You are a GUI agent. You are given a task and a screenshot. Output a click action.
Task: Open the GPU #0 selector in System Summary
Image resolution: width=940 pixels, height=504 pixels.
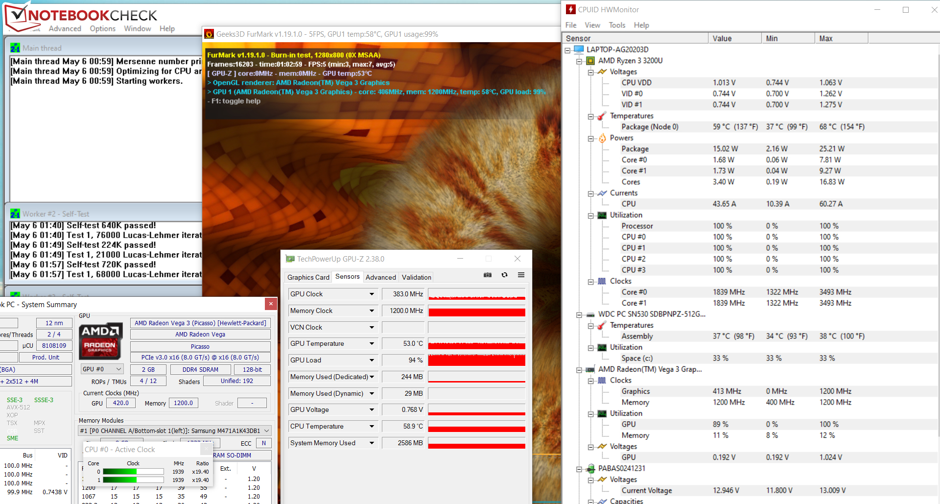click(102, 369)
